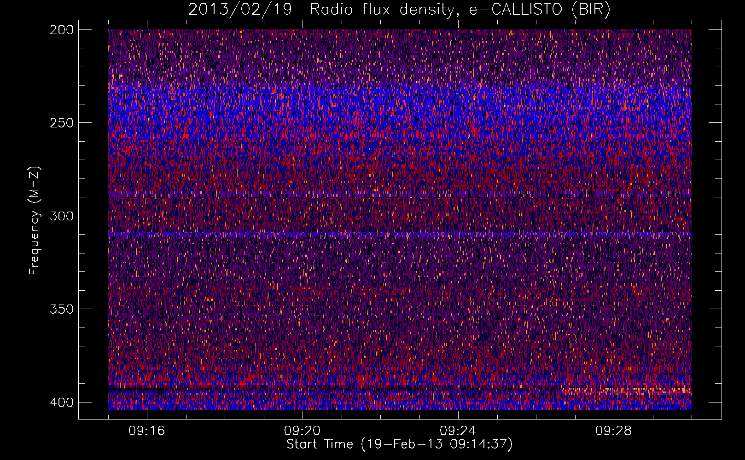Screen dimensions: 745x460
Task: Click the 'Frequency (MHZ)' axis label
Action: coord(34,220)
